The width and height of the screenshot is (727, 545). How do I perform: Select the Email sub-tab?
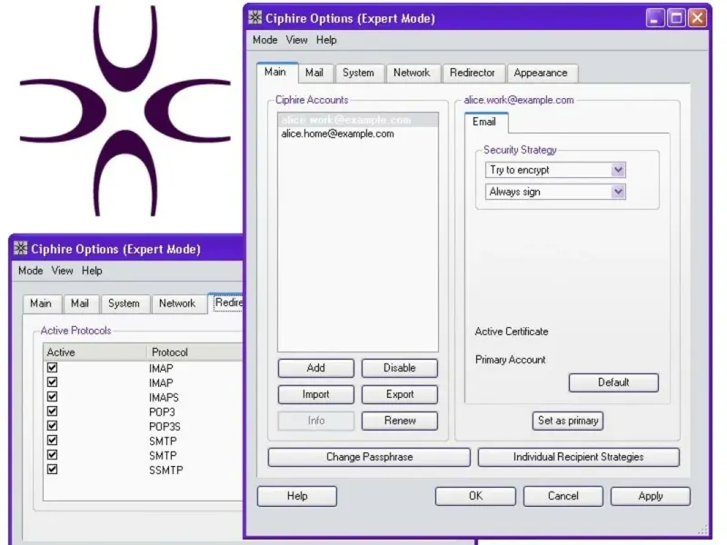click(485, 122)
